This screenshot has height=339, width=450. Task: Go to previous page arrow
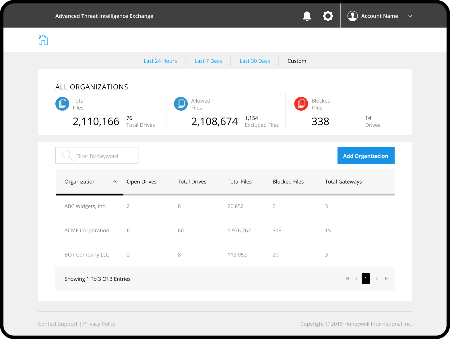click(x=356, y=278)
